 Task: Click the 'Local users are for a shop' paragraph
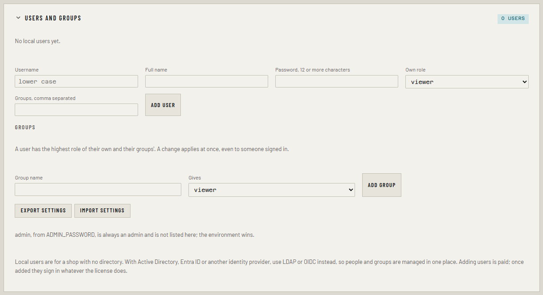(269, 267)
